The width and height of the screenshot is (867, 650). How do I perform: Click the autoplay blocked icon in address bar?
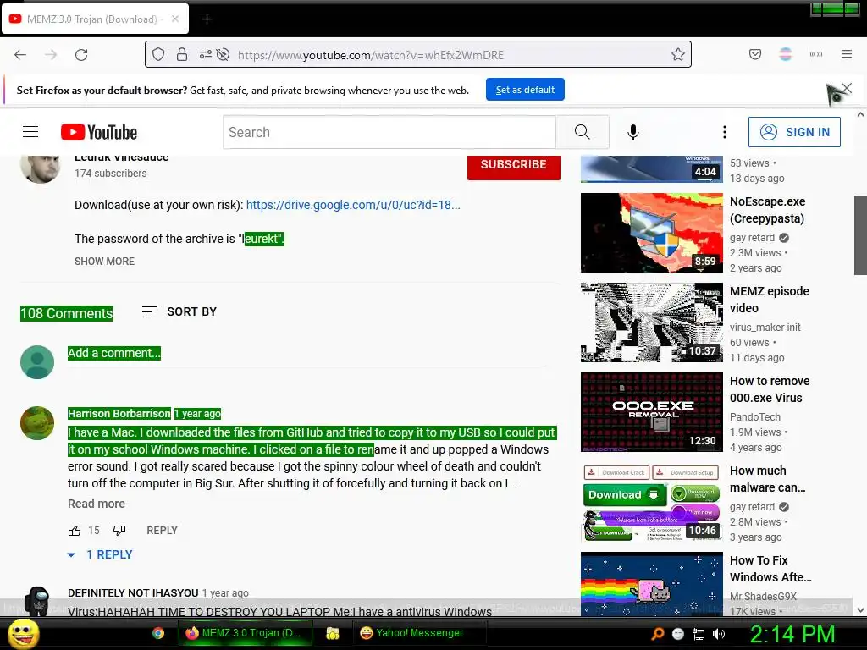coord(223,54)
